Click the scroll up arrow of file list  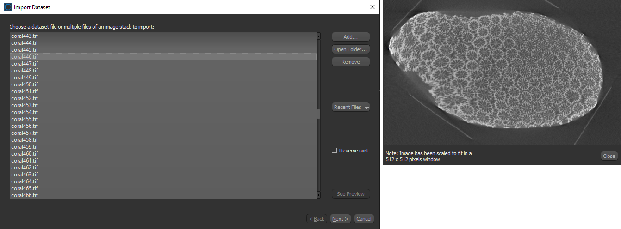318,36
